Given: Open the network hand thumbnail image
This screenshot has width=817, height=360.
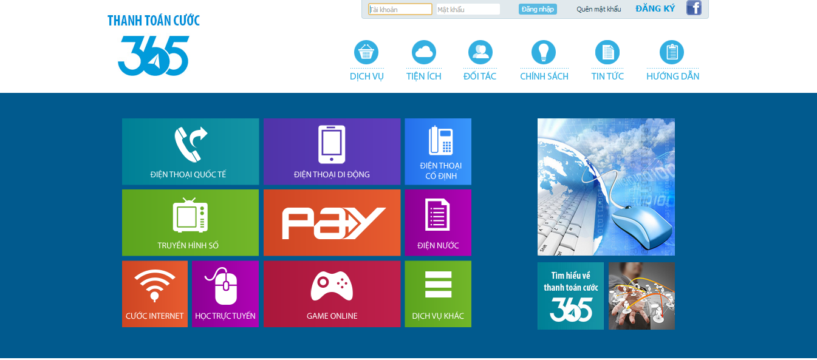Looking at the screenshot, I should point(641,296).
